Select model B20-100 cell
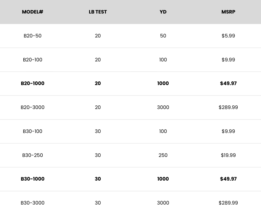This screenshot has width=261, height=215. coord(33,60)
